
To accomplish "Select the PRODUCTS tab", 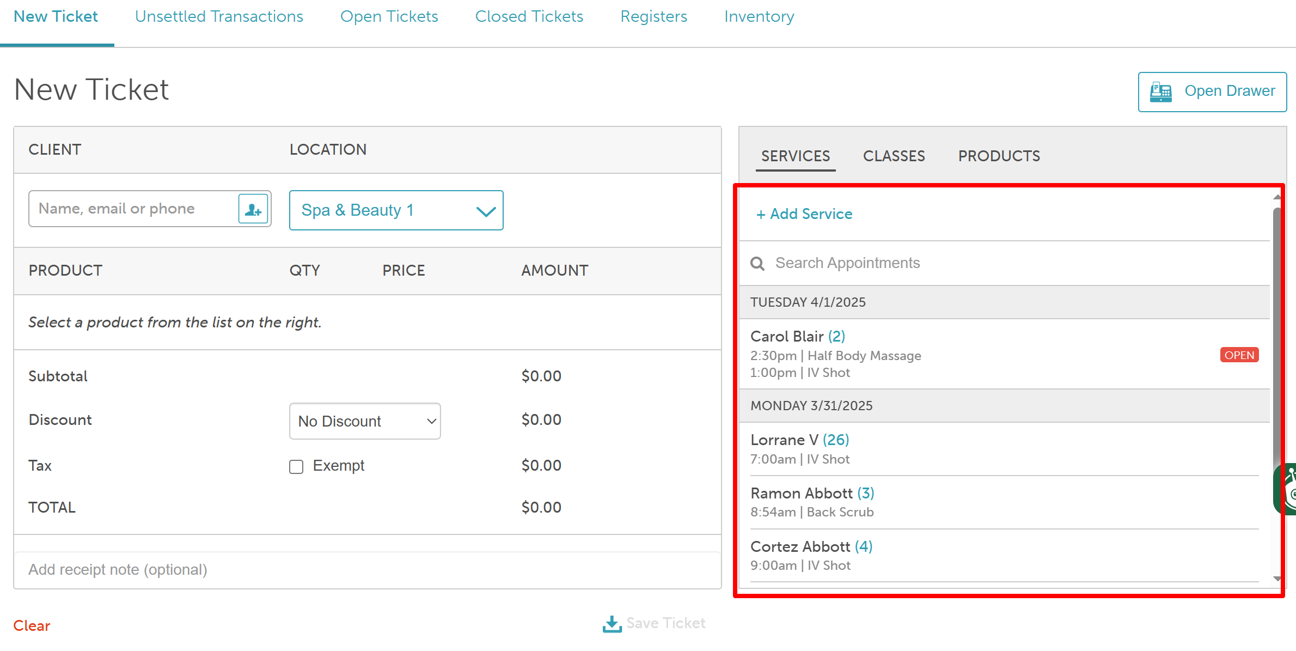I will pyautogui.click(x=999, y=156).
